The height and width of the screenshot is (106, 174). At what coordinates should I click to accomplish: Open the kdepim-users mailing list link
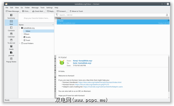tap(103, 87)
